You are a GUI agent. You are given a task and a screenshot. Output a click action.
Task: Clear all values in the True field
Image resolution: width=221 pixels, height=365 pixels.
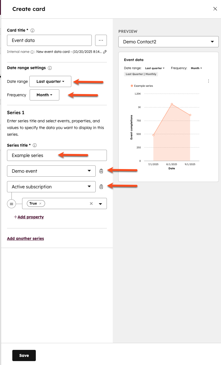click(91, 203)
